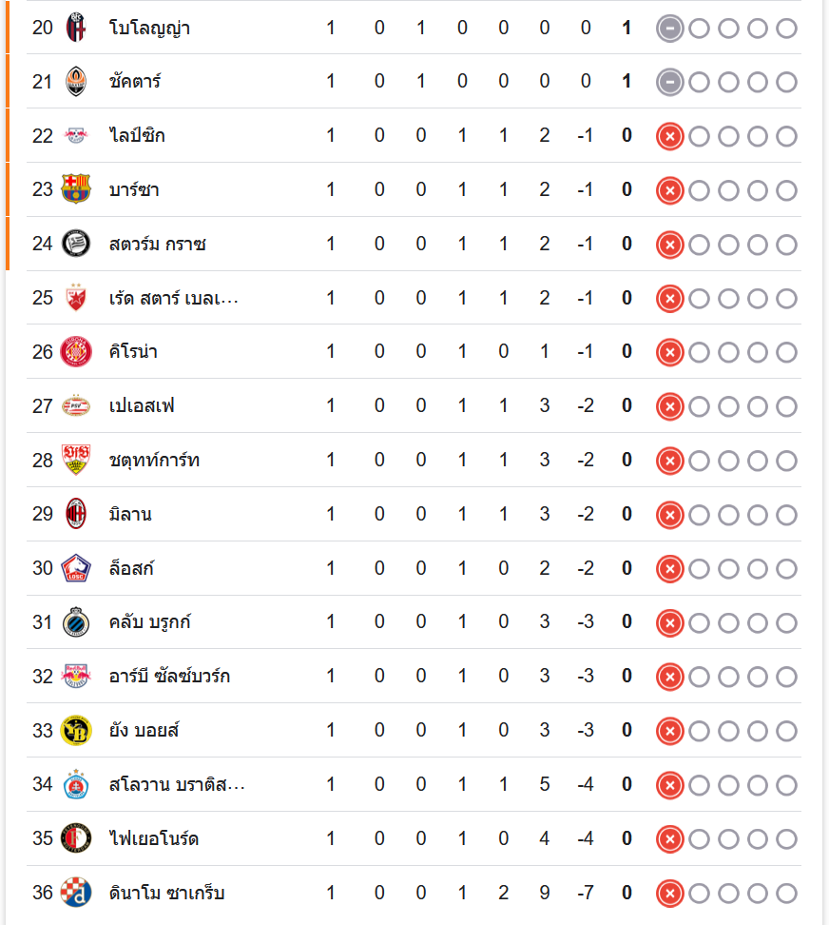Open the ดินาโม ซาเกร็บ team link
Screen dimensions: 829x925
click(167, 893)
